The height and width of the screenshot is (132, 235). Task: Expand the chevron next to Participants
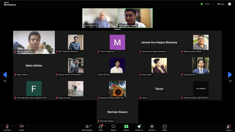tap(93, 126)
